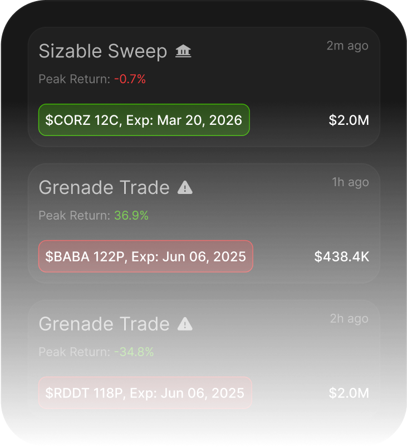The height and width of the screenshot is (447, 407).
Task: Click the bank icon beside Sizable Sweep
Action: (183, 52)
